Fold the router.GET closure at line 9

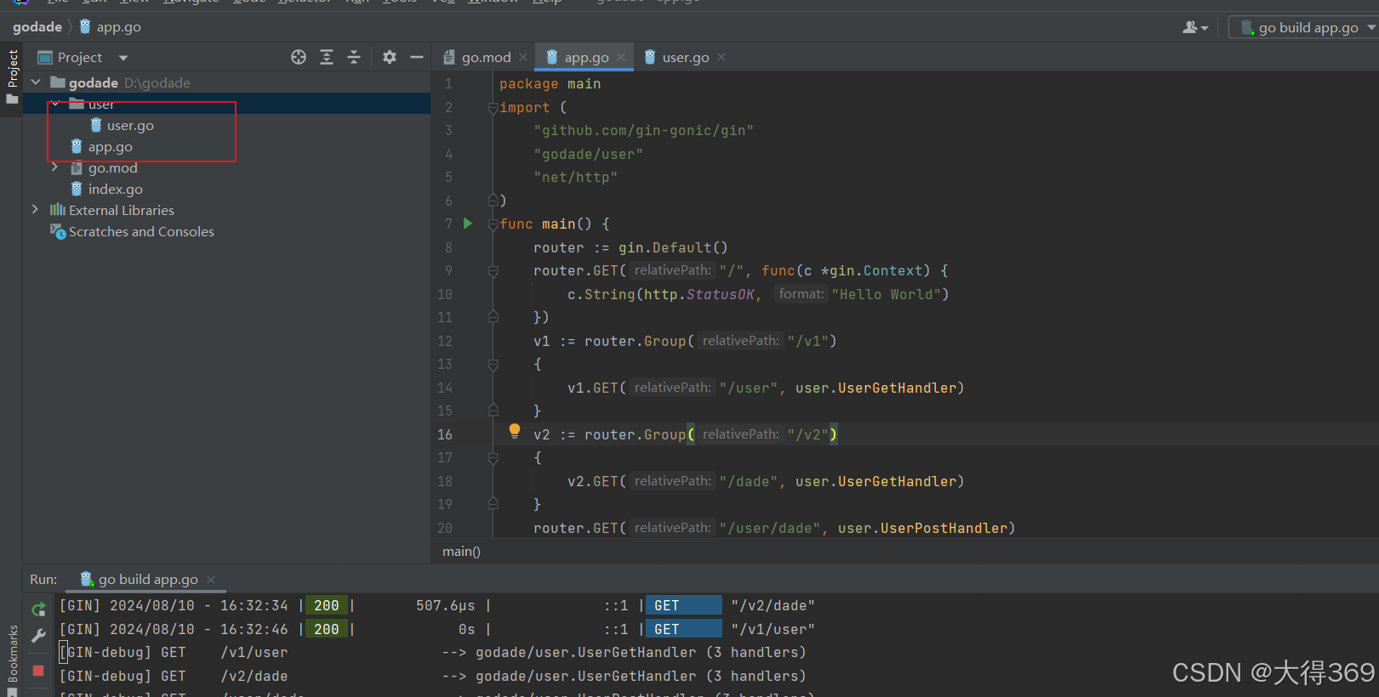point(493,271)
